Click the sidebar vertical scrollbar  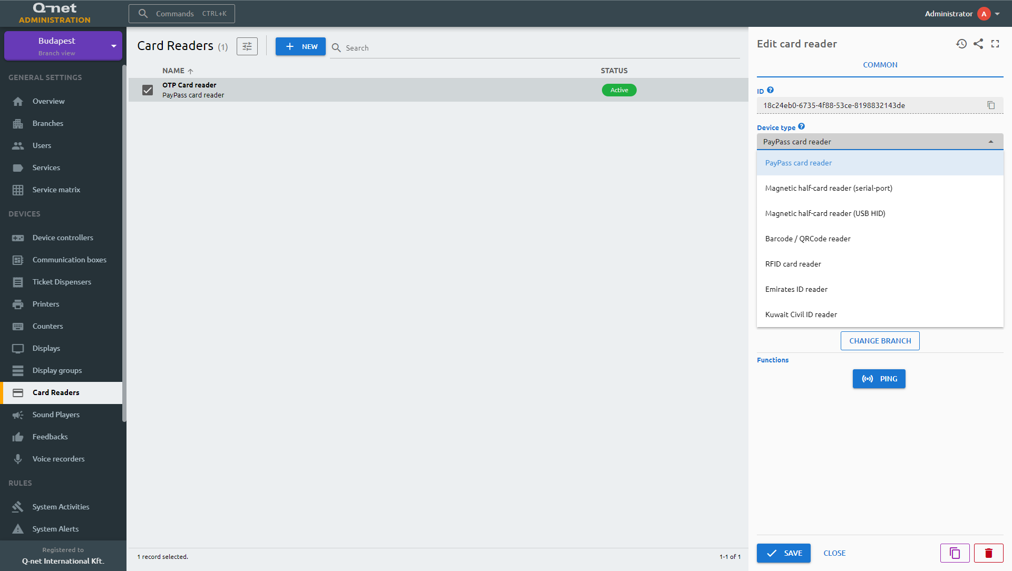coord(124,242)
